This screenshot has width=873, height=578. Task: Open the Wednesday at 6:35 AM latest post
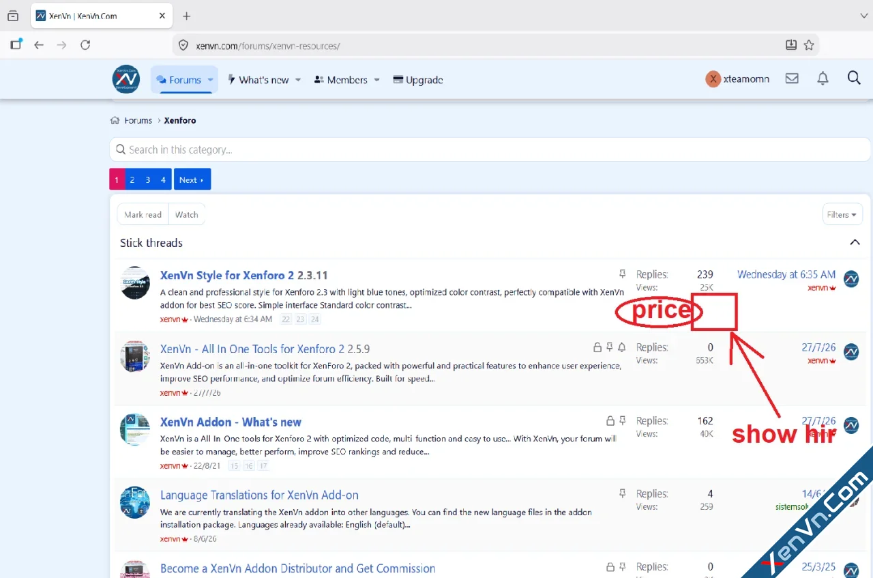(786, 274)
